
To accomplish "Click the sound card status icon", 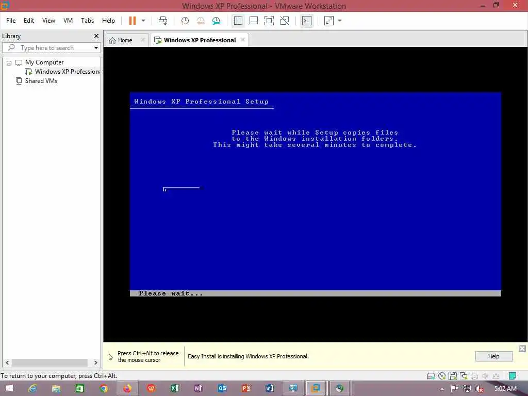I will tap(485, 376).
